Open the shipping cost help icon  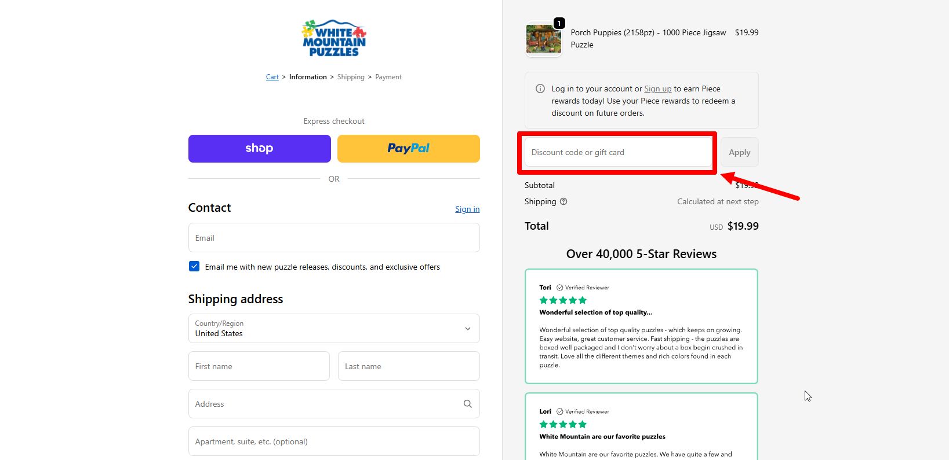563,201
